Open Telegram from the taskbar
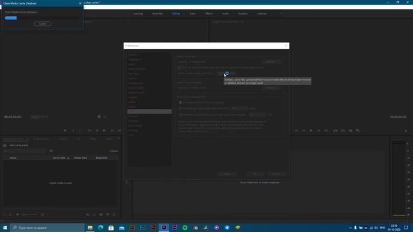 pyautogui.click(x=227, y=227)
